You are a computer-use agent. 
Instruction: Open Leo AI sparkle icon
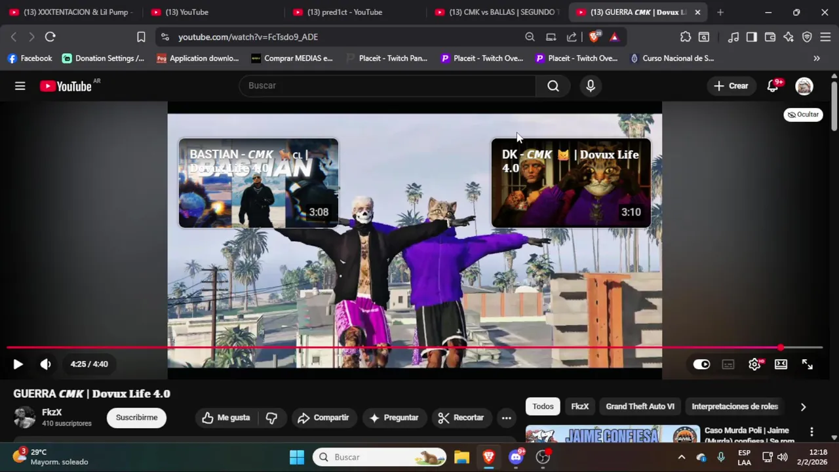(x=789, y=37)
